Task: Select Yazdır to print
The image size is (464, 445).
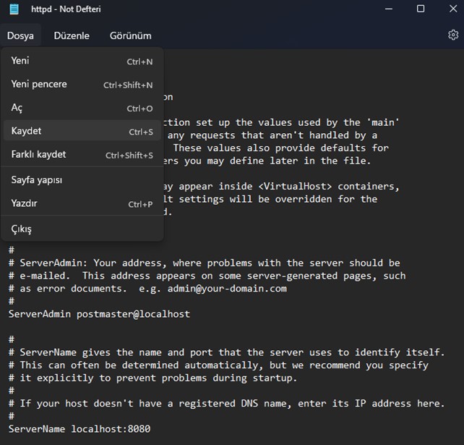Action: 82,203
